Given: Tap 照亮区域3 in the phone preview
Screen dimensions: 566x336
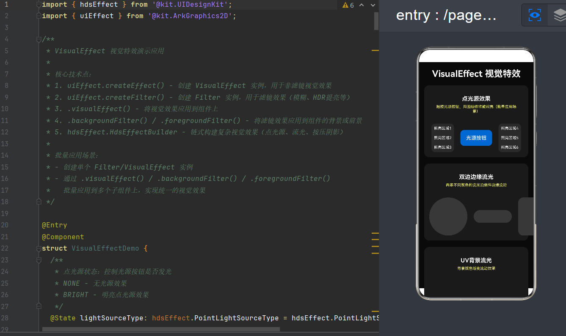Looking at the screenshot, I should click(442, 148).
